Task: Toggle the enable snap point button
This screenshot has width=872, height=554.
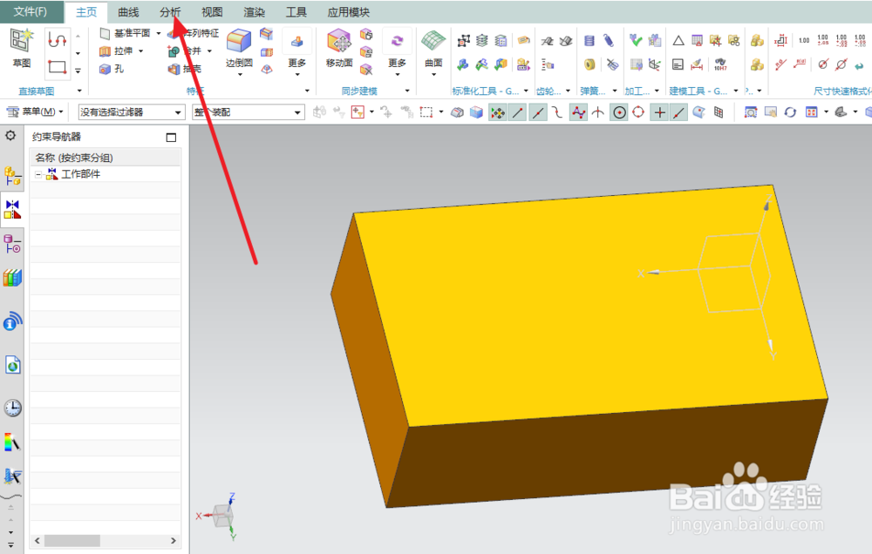Action: [497, 112]
